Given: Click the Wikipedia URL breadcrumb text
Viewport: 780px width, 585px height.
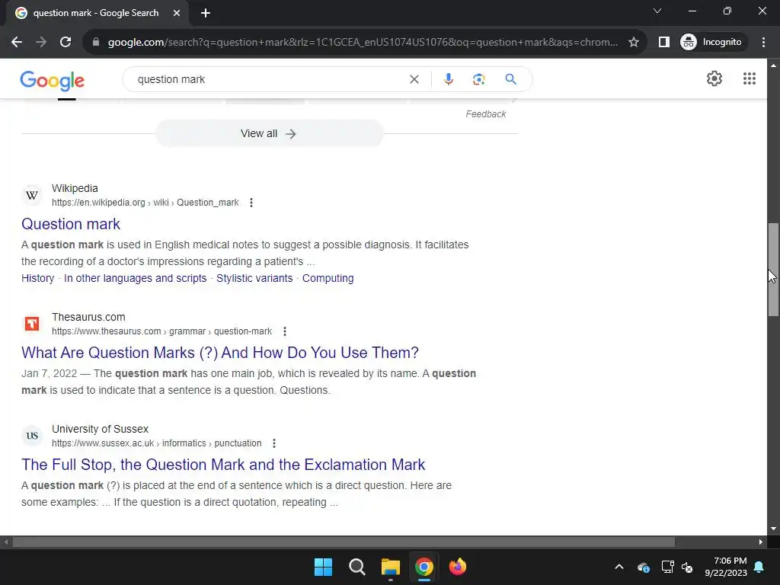Looking at the screenshot, I should point(145,203).
